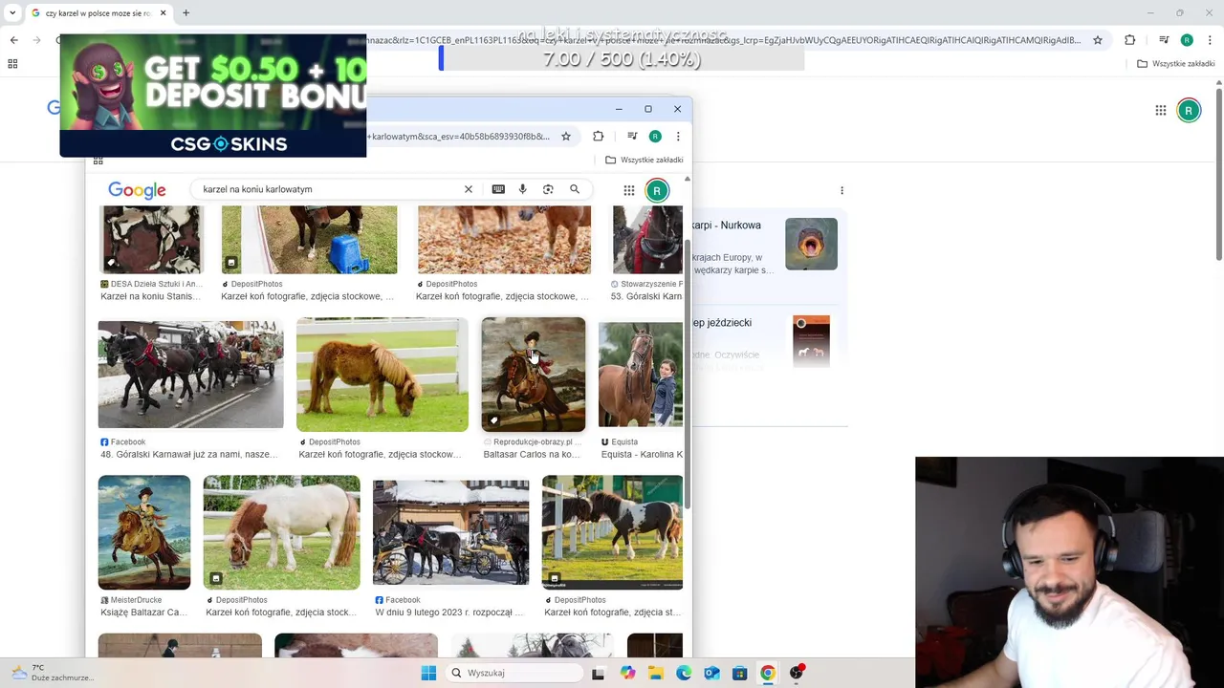Open the on-screen keyboard input tool
The image size is (1224, 688).
point(498,189)
